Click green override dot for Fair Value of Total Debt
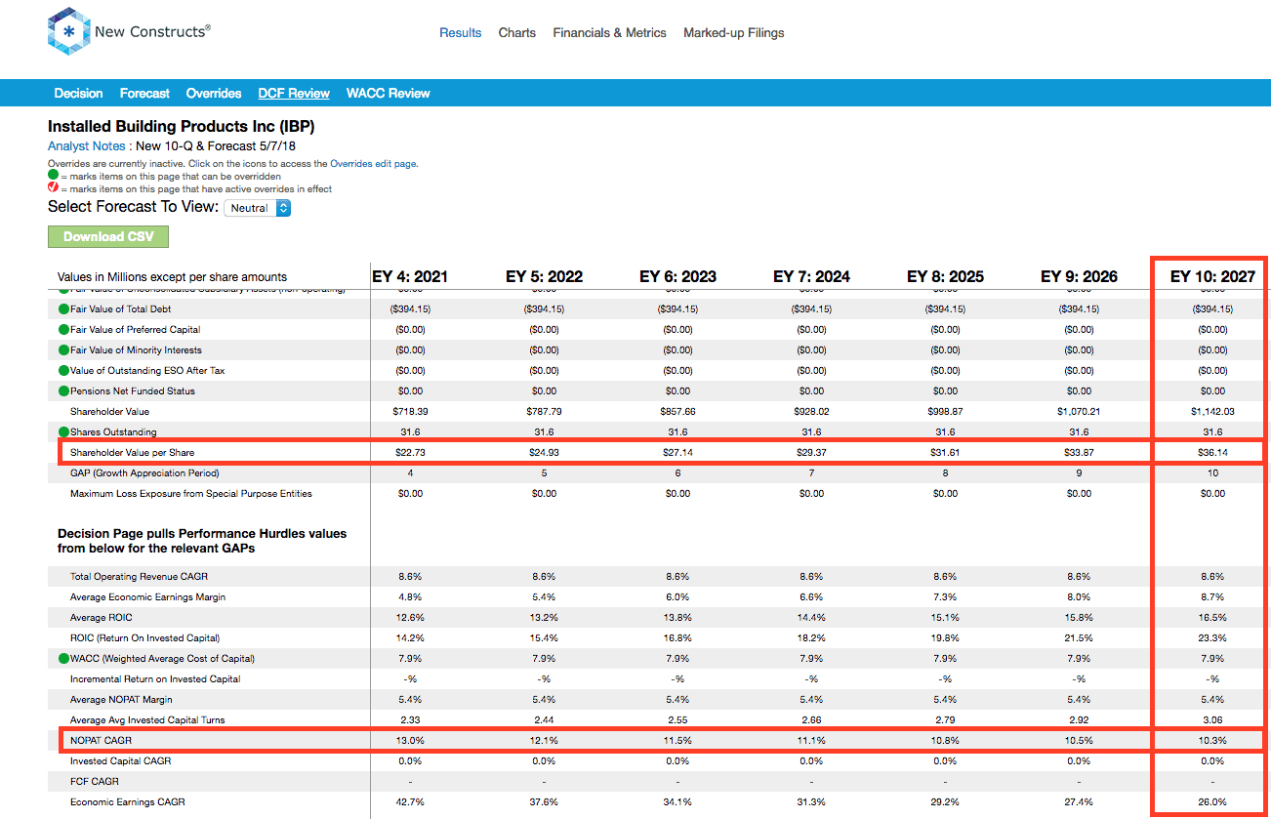Image resolution: width=1271 pixels, height=819 pixels. (63, 308)
